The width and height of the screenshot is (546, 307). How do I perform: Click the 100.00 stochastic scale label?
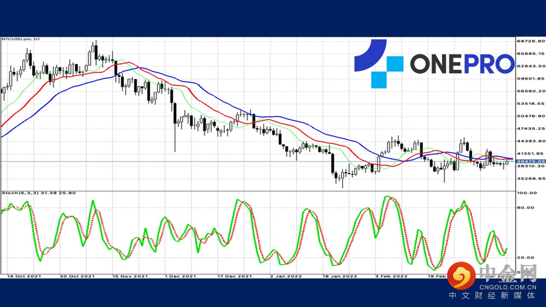pyautogui.click(x=527, y=193)
